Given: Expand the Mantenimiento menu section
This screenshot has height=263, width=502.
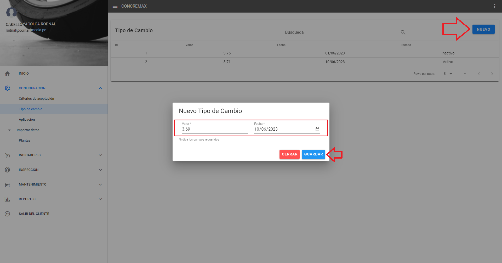Looking at the screenshot, I should 100,184.
